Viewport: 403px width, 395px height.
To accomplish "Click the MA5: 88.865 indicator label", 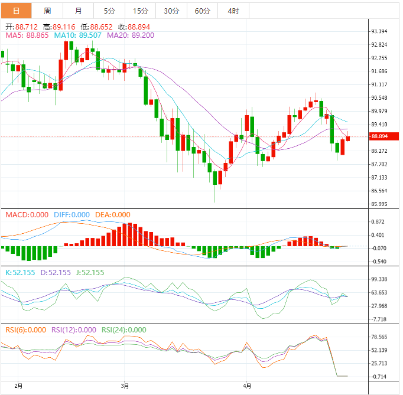I will [27, 35].
